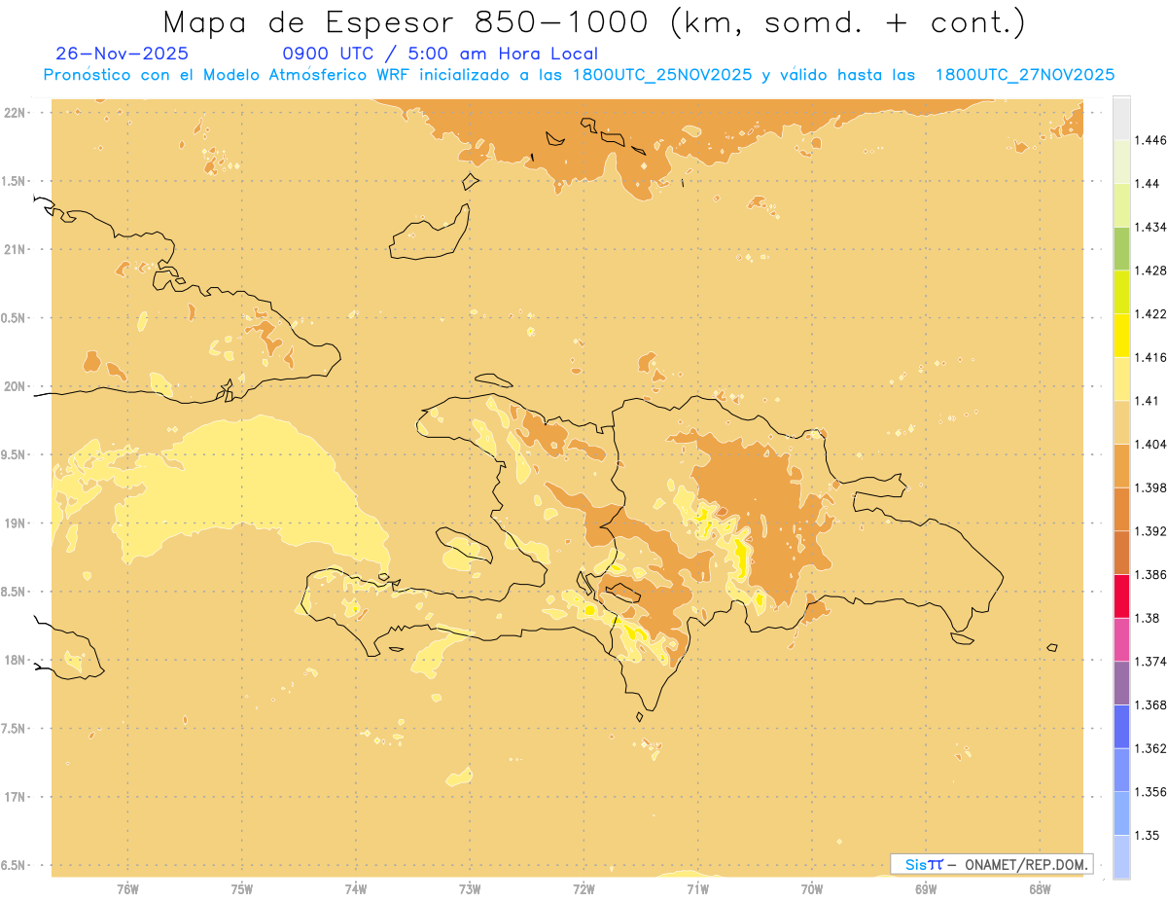This screenshot has height=902, width=1167.
Task: Click the 75W longitude axis label
Action: [x=242, y=889]
